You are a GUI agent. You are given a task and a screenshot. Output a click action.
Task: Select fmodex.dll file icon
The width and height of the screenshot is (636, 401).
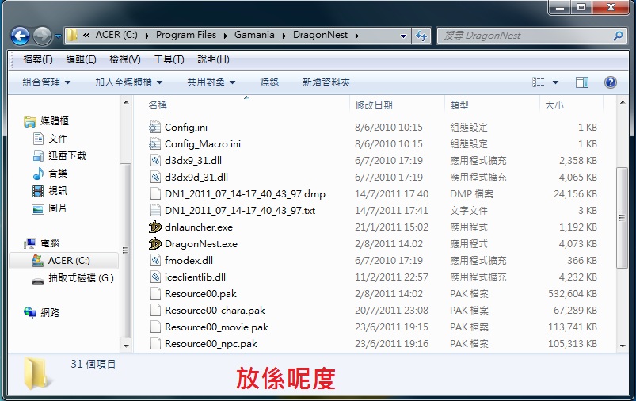[155, 261]
